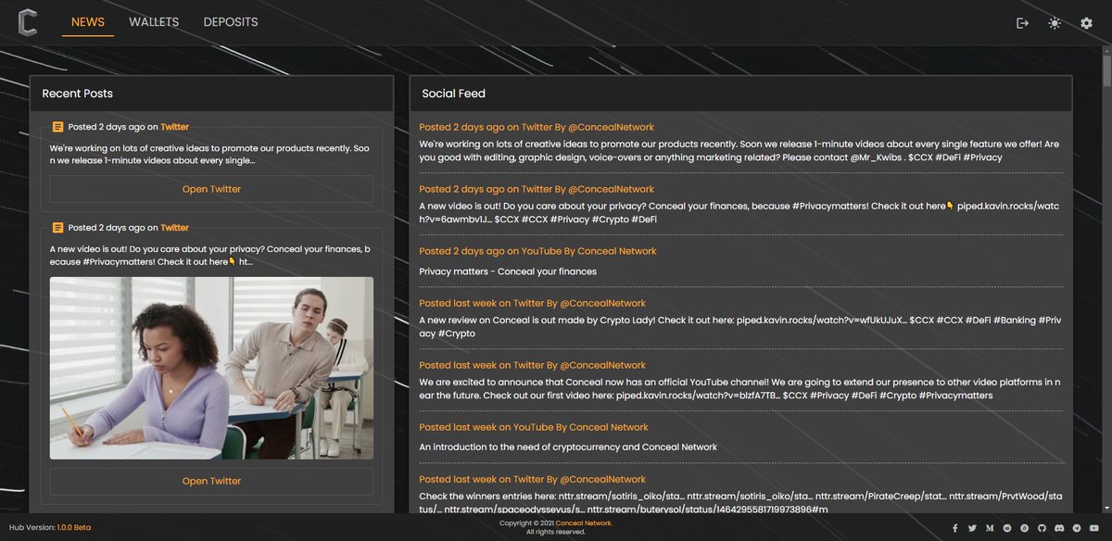This screenshot has height=541, width=1112.
Task: Click the 1.0.0 Beta hub version text
Action: (74, 528)
